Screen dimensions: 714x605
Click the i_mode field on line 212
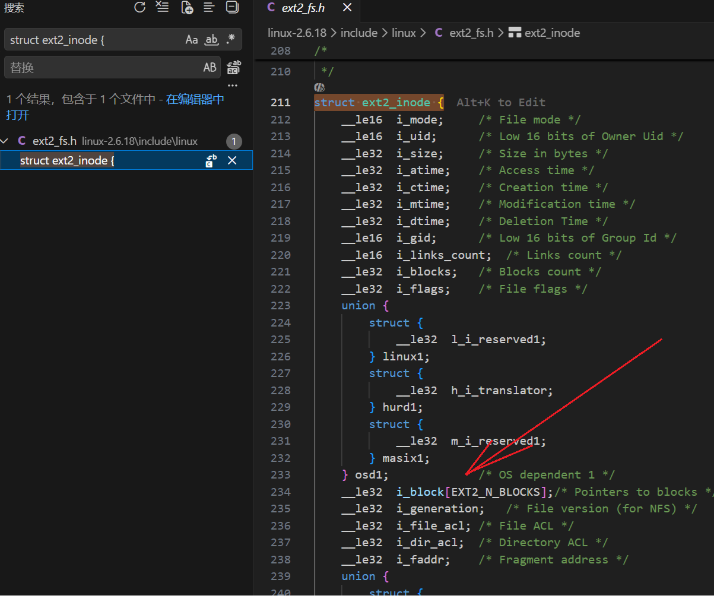pyautogui.click(x=420, y=119)
